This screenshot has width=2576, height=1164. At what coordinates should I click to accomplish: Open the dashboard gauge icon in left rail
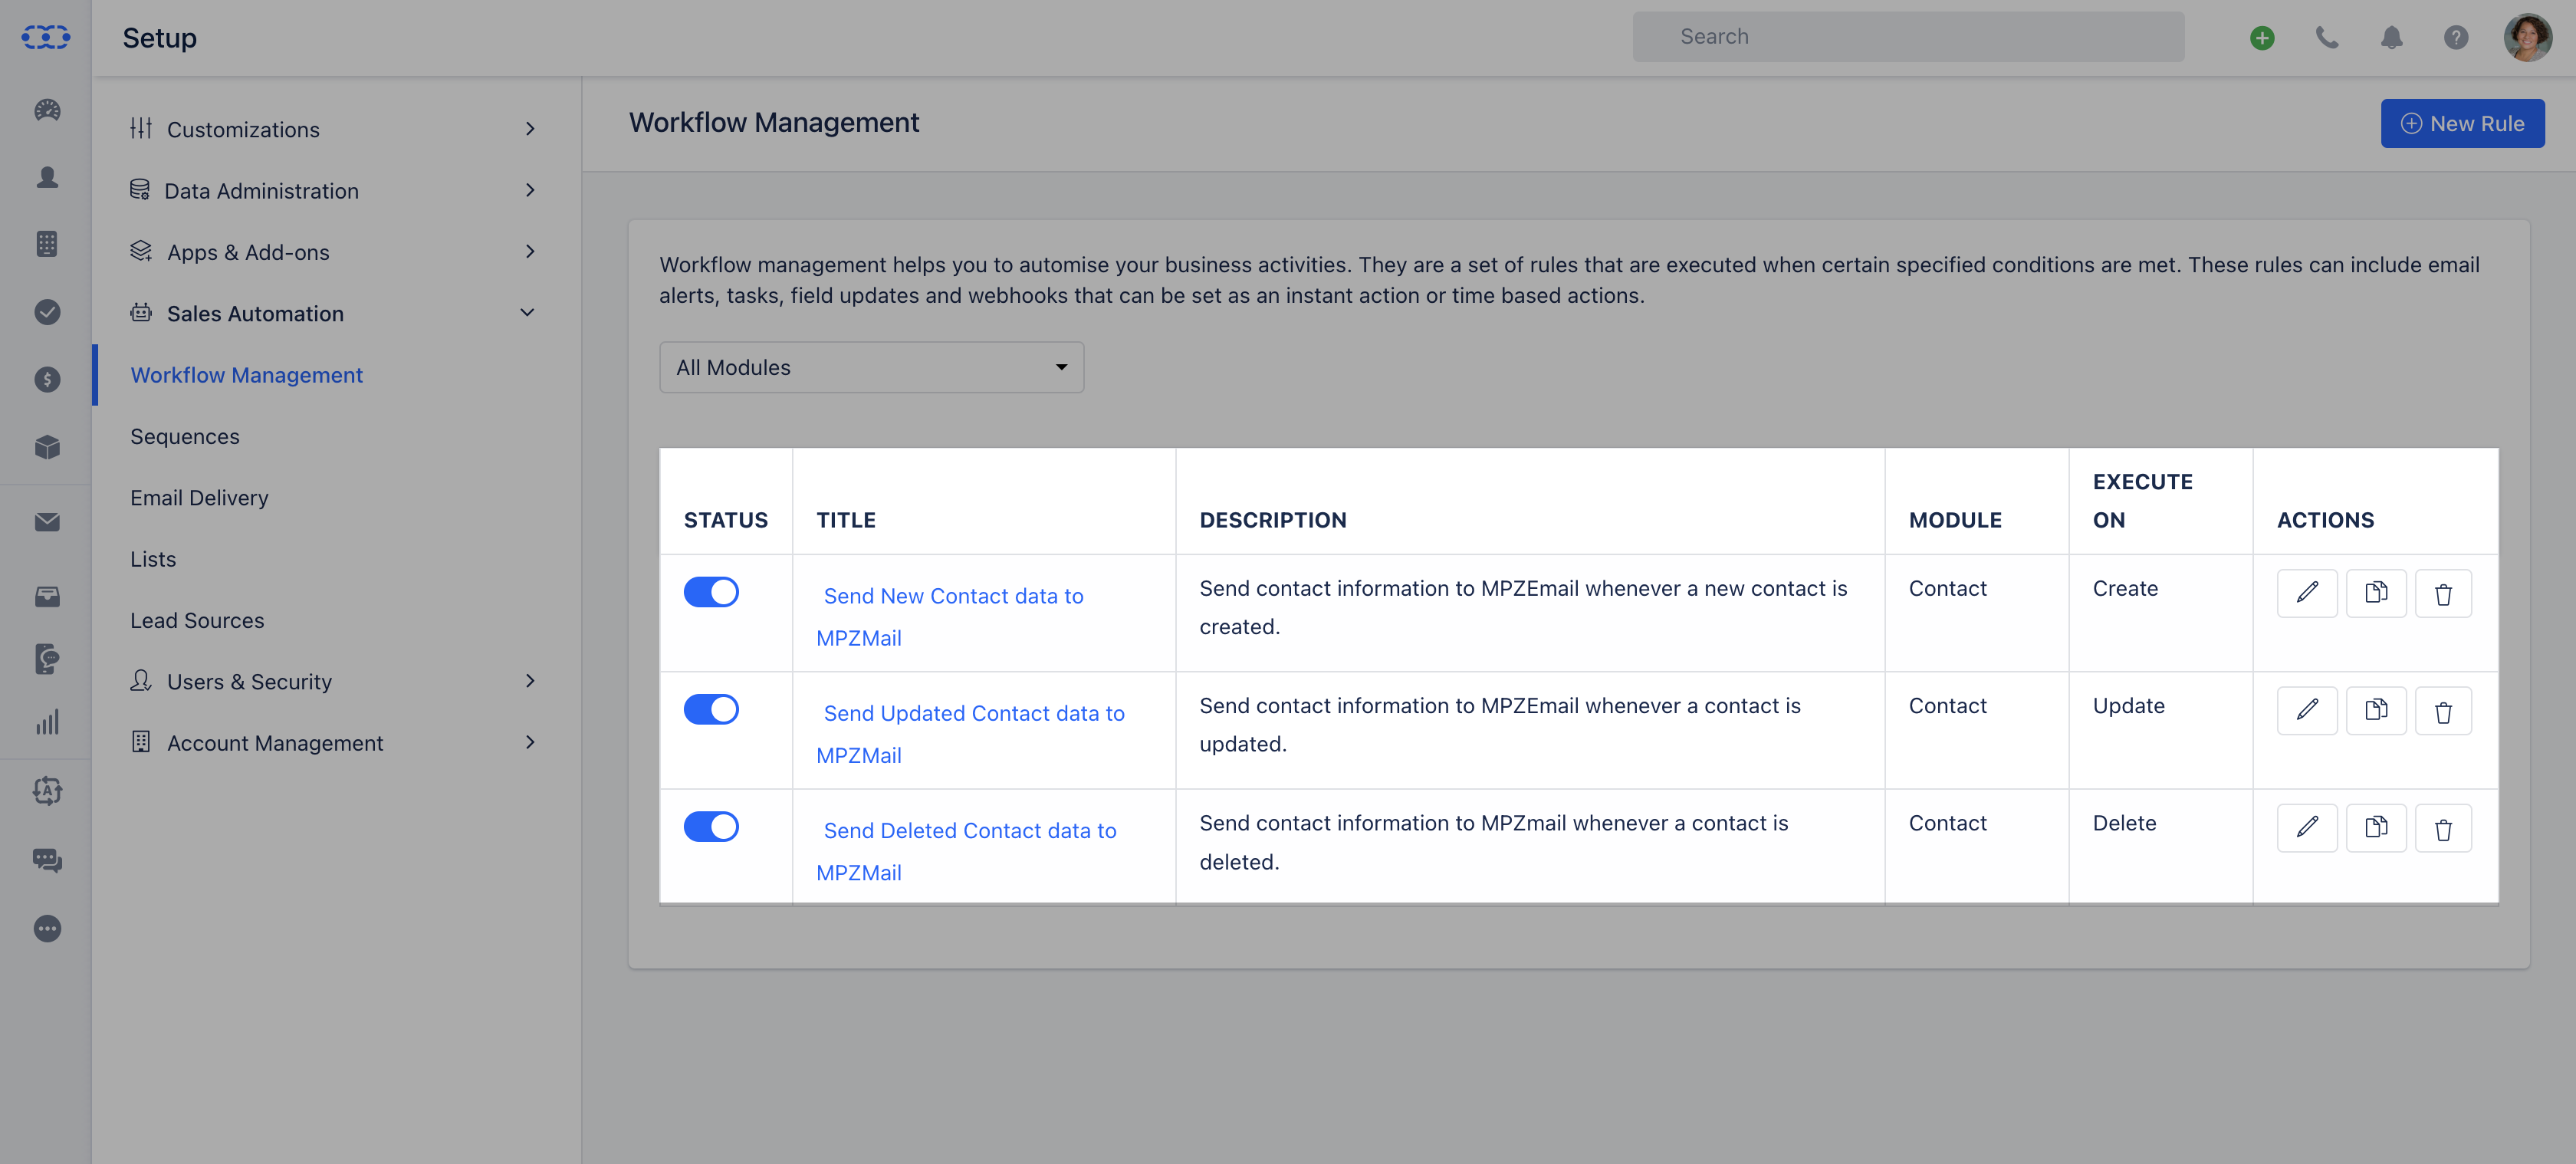[47, 110]
